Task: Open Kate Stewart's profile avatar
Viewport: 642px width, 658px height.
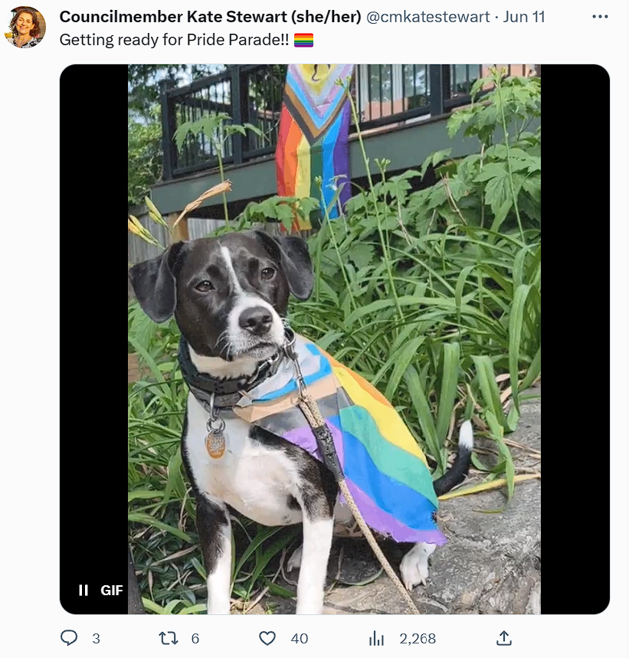Action: [25, 27]
